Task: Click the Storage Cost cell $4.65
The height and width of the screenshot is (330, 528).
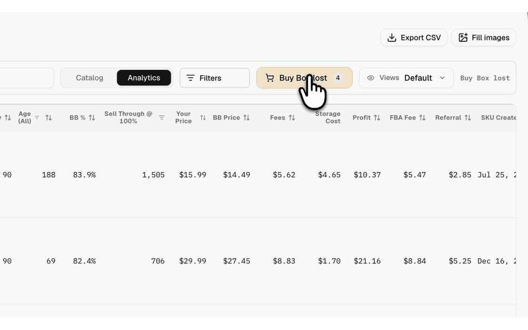Action: click(x=330, y=175)
